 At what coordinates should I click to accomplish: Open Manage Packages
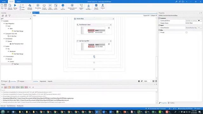pyautogui.click(x=30, y=7)
